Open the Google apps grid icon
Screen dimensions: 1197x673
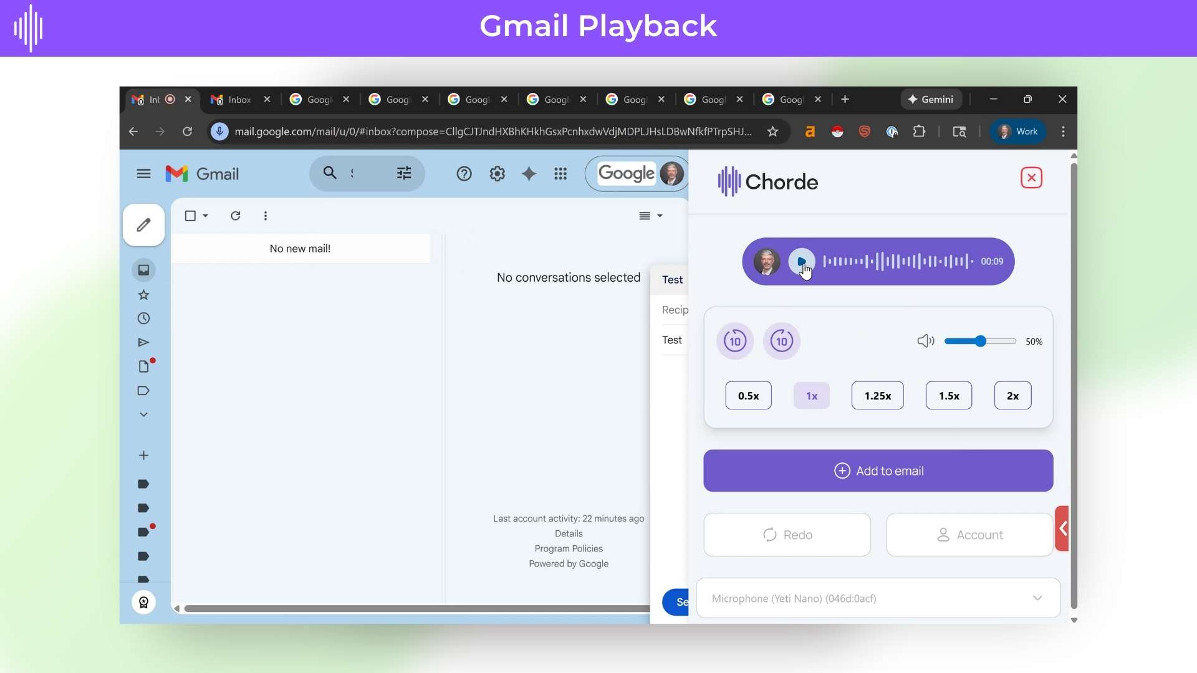pyautogui.click(x=560, y=174)
